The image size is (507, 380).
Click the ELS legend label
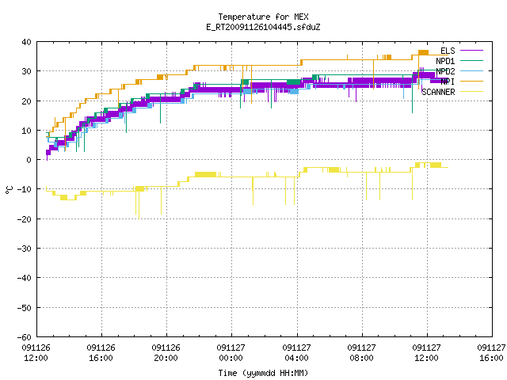[448, 51]
